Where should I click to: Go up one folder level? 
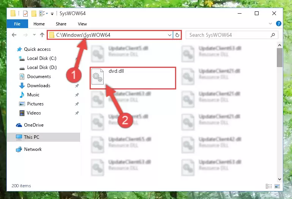point(42,35)
